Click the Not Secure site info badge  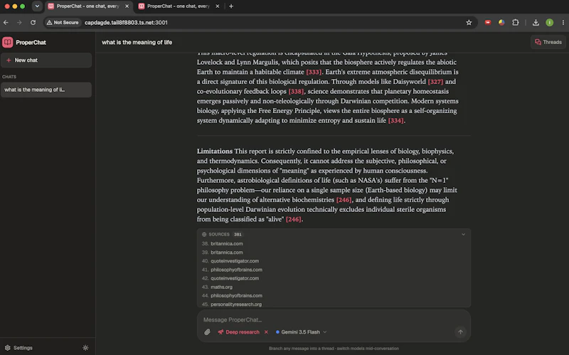click(x=63, y=23)
